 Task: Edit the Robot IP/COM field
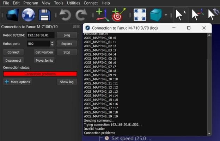(41, 35)
